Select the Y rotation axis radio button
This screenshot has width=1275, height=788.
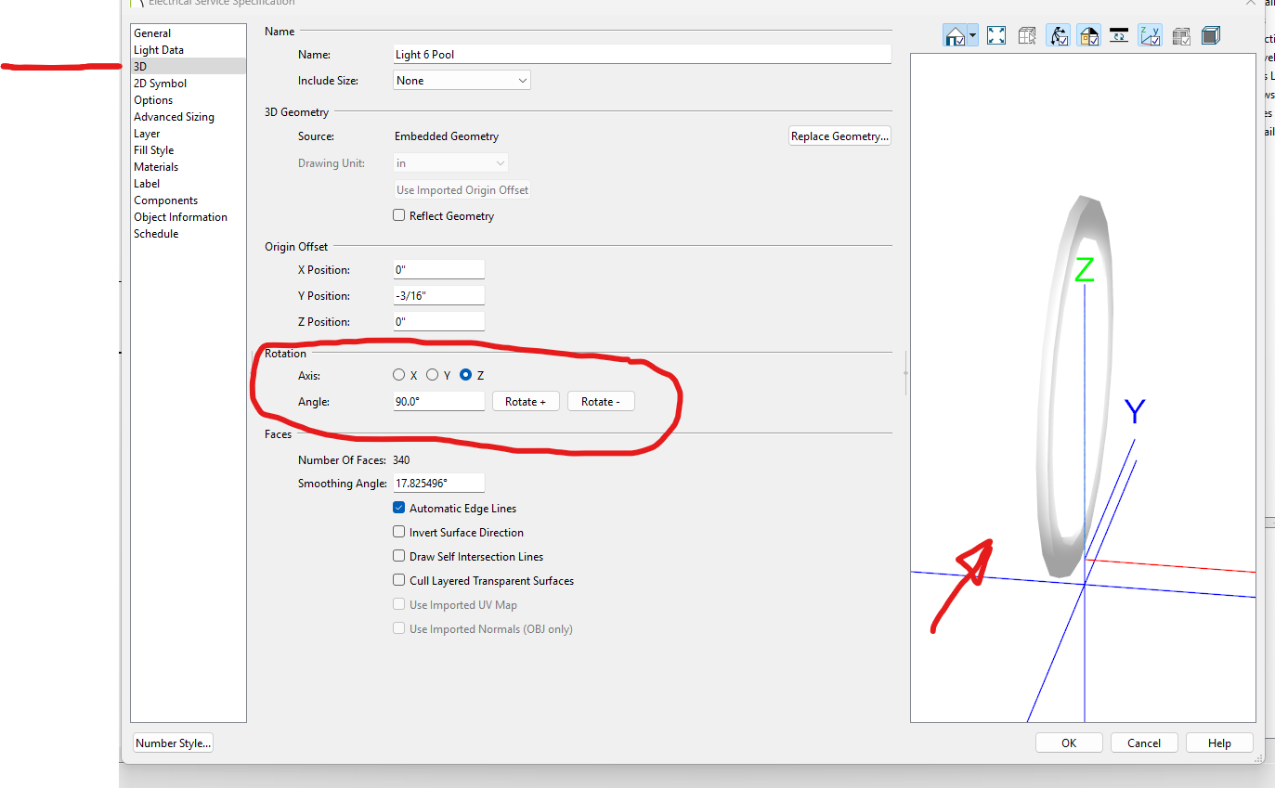pos(433,375)
